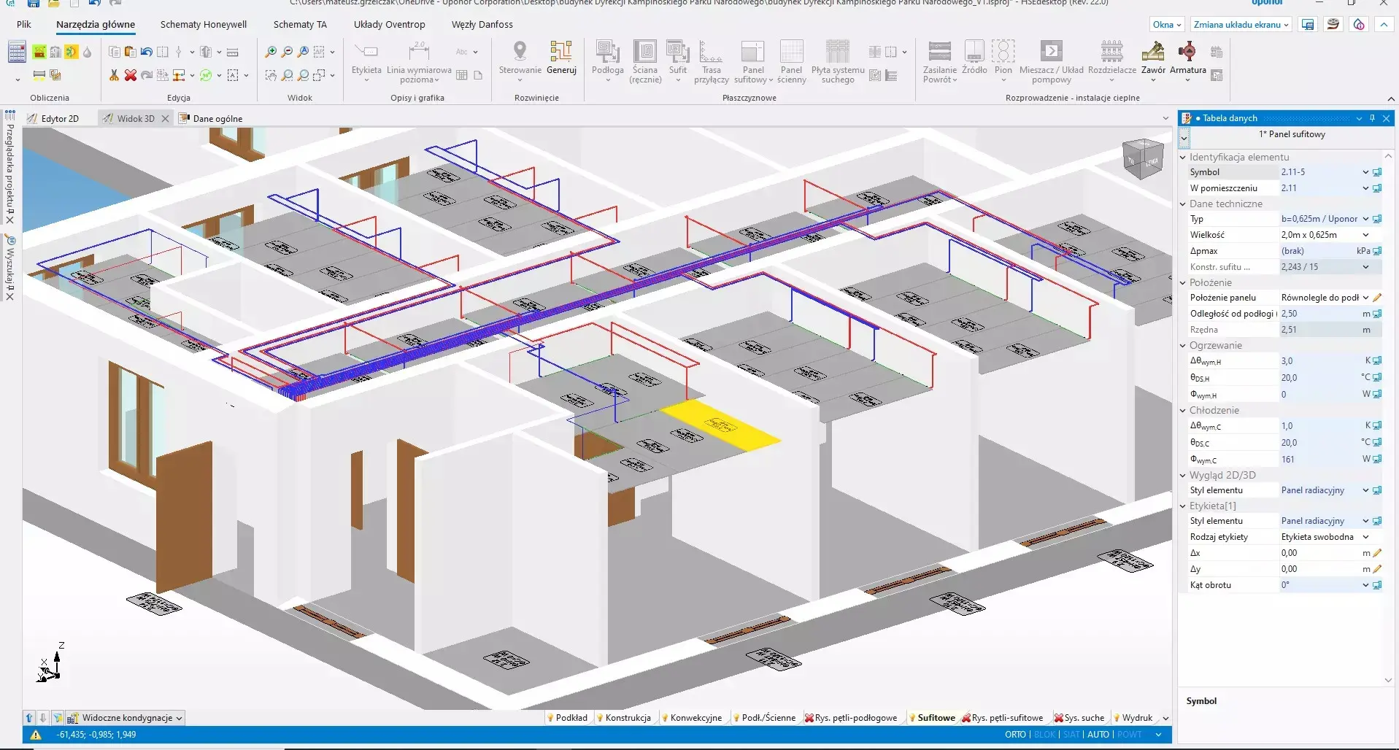The image size is (1399, 750).
Task: Close the Widok 3D tab
Action: pyautogui.click(x=165, y=119)
